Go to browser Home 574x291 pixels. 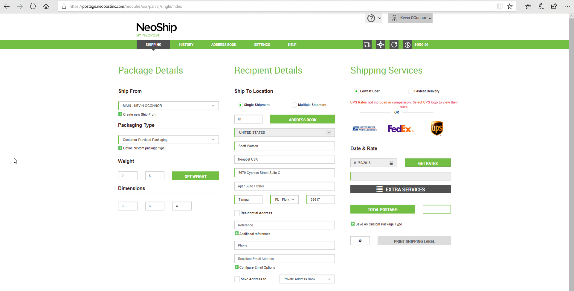(46, 6)
